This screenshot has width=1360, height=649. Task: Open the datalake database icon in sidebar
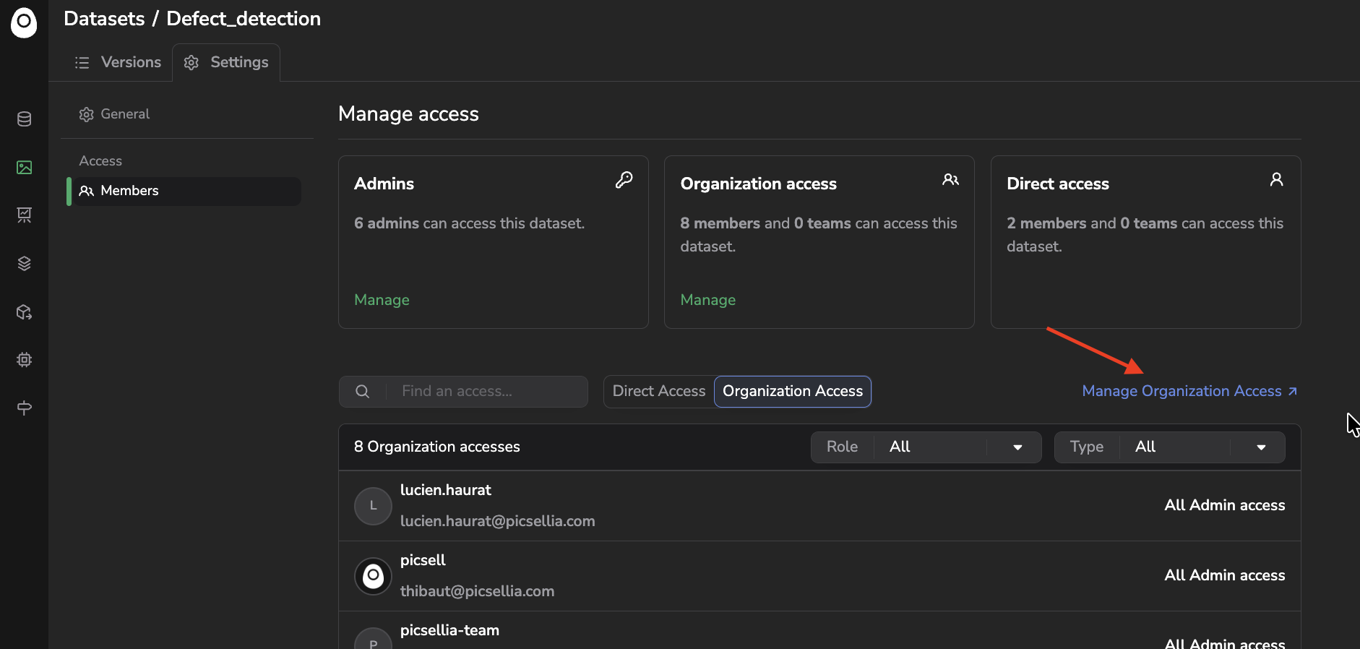click(24, 119)
